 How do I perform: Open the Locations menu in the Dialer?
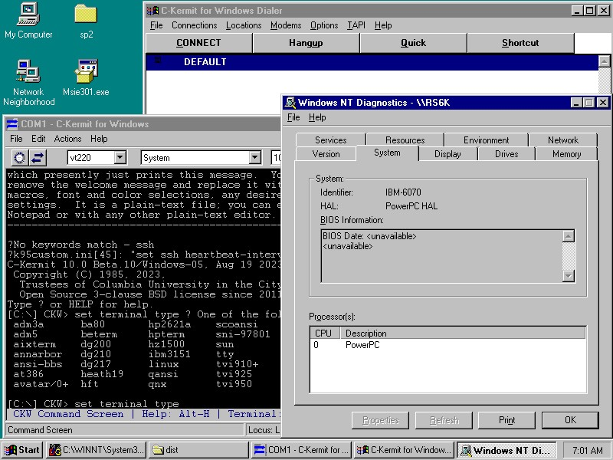click(x=244, y=25)
